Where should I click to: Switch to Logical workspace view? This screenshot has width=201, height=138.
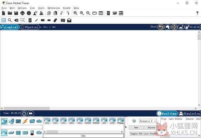[10, 27]
